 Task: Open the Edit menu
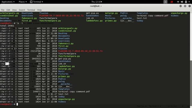pos(8,10)
